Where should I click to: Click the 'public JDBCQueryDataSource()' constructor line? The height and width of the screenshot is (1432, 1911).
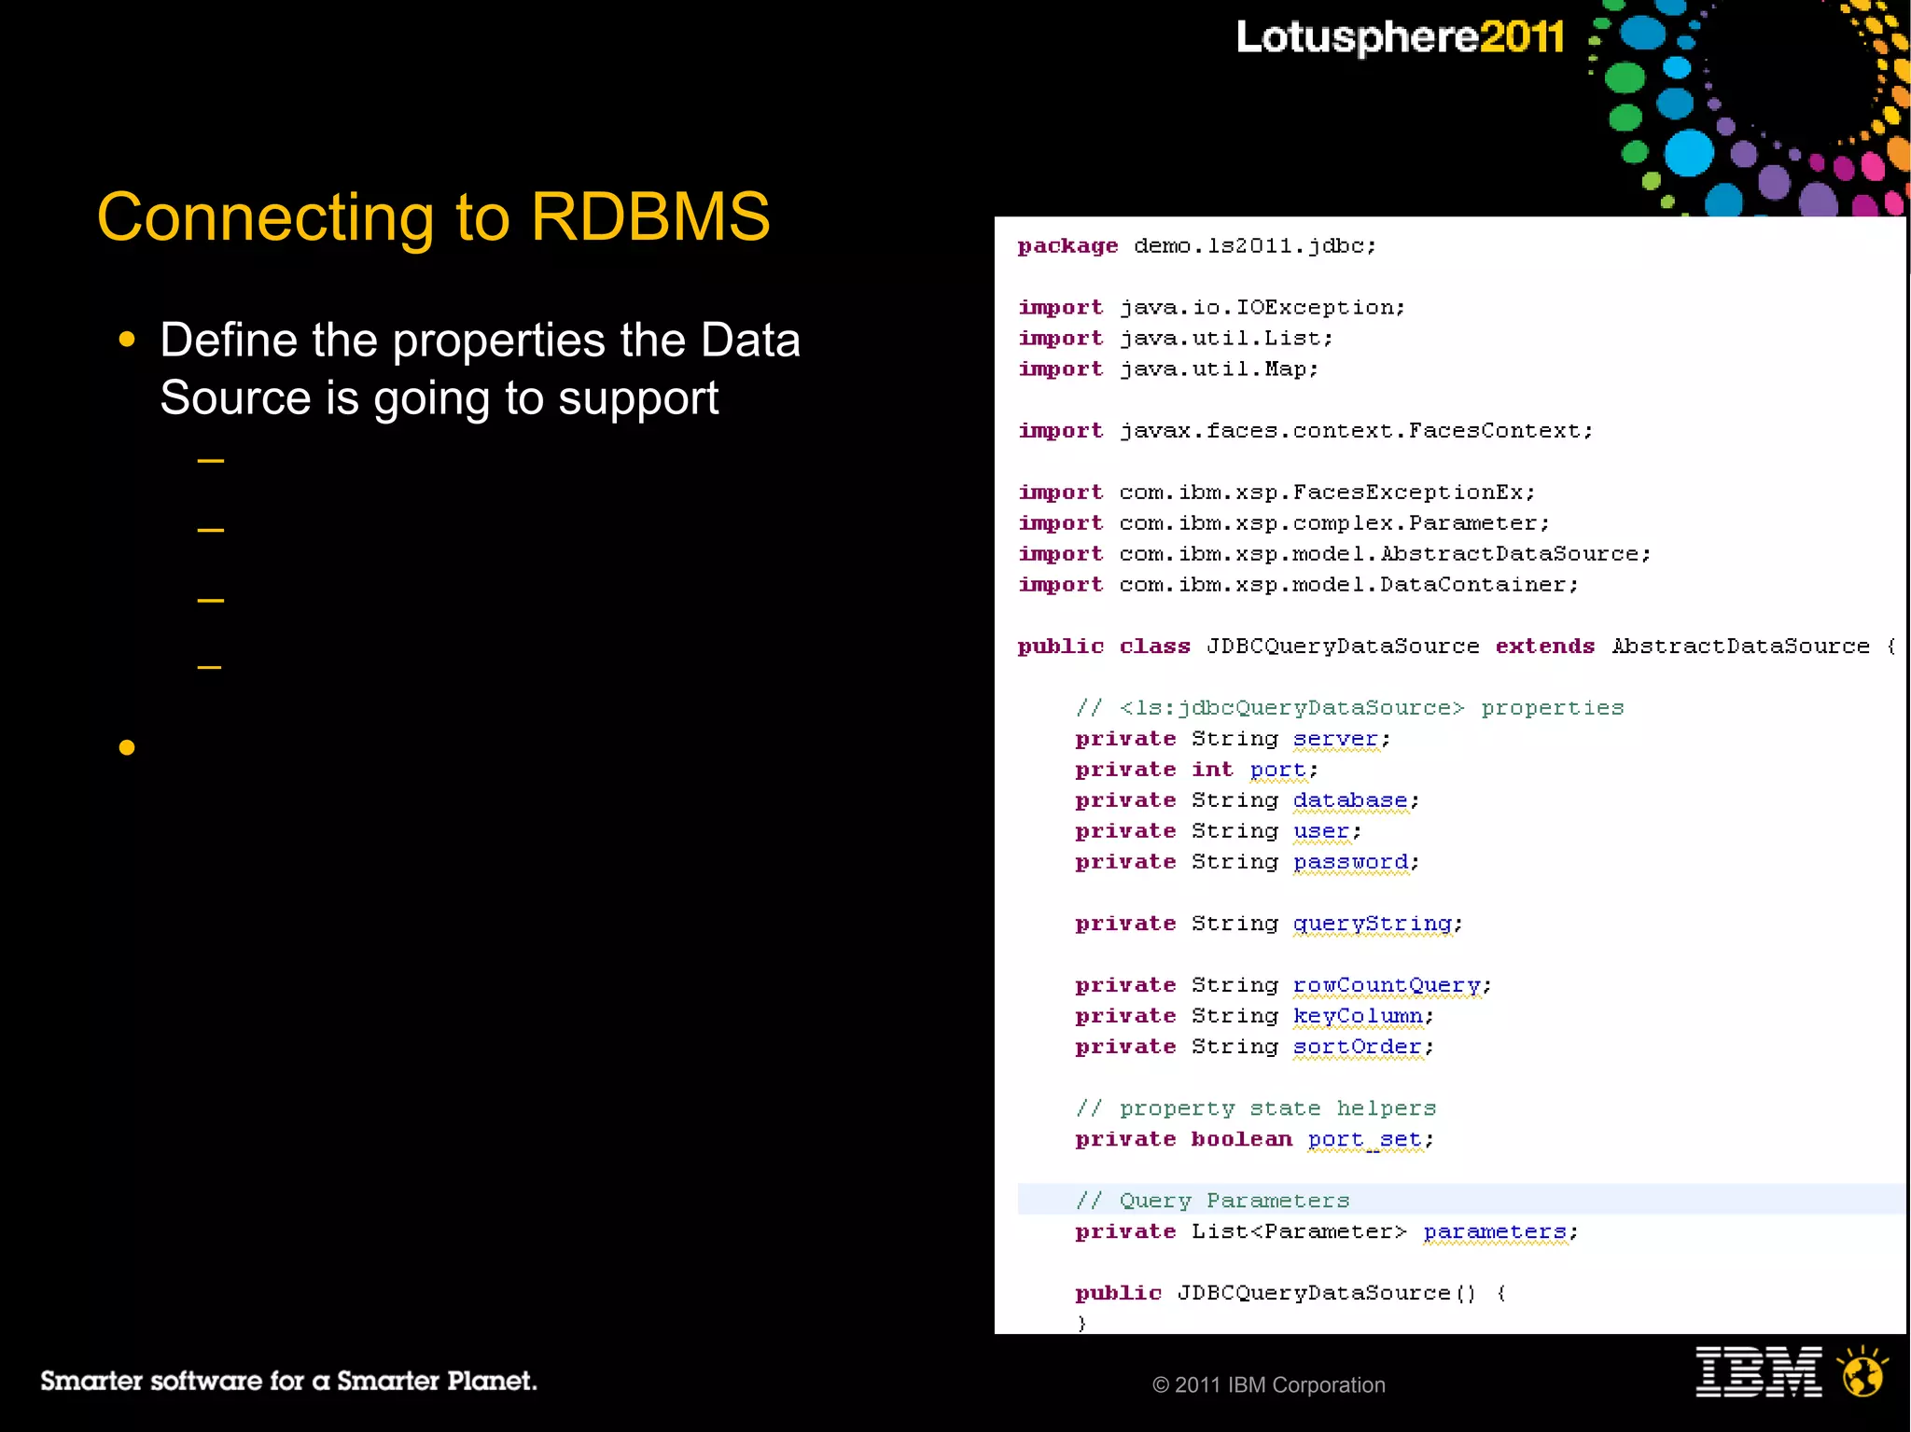point(1291,1293)
